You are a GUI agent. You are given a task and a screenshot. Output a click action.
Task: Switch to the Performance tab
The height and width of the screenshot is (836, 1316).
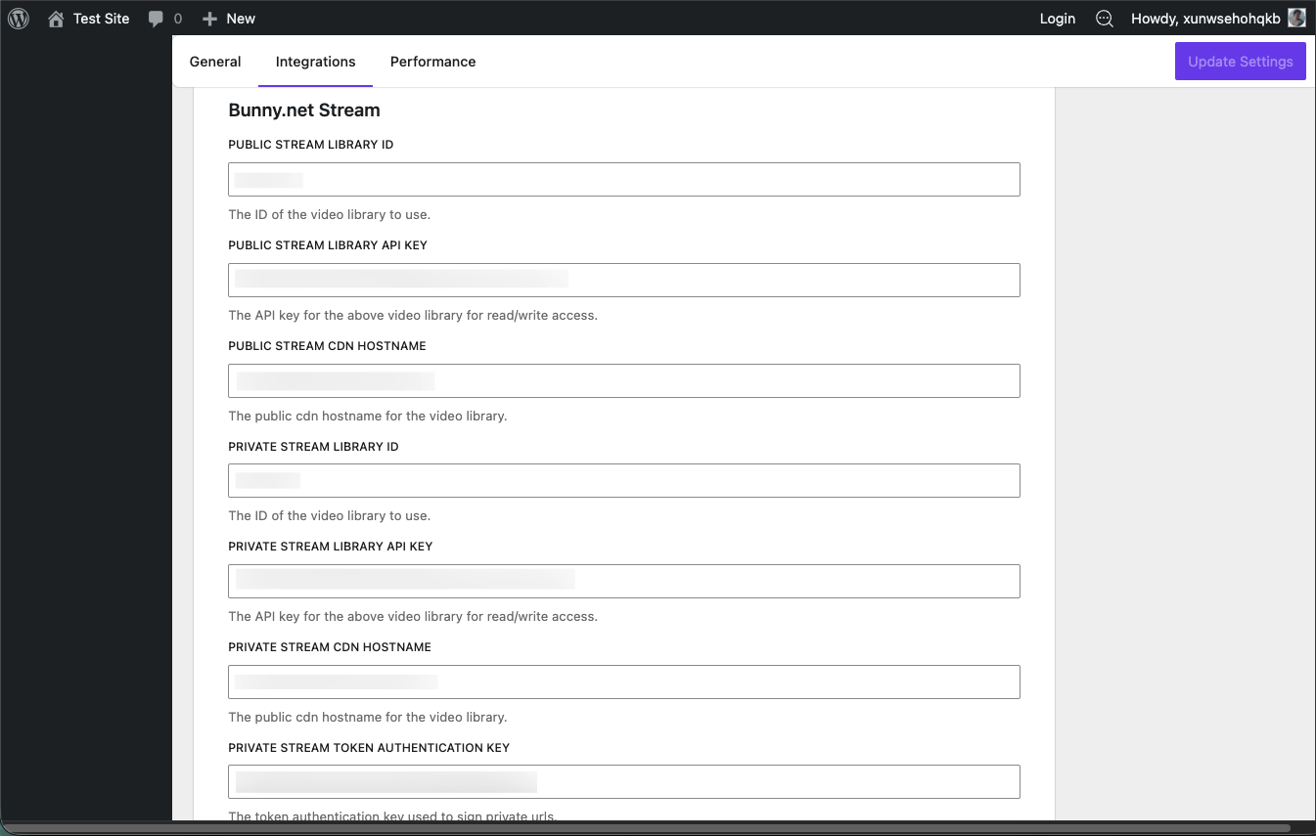[x=432, y=61]
